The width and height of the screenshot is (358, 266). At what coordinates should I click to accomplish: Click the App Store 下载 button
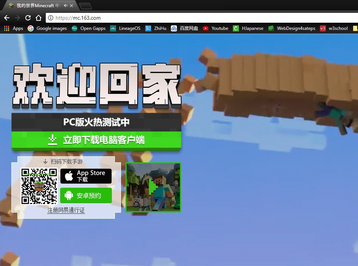tap(86, 176)
